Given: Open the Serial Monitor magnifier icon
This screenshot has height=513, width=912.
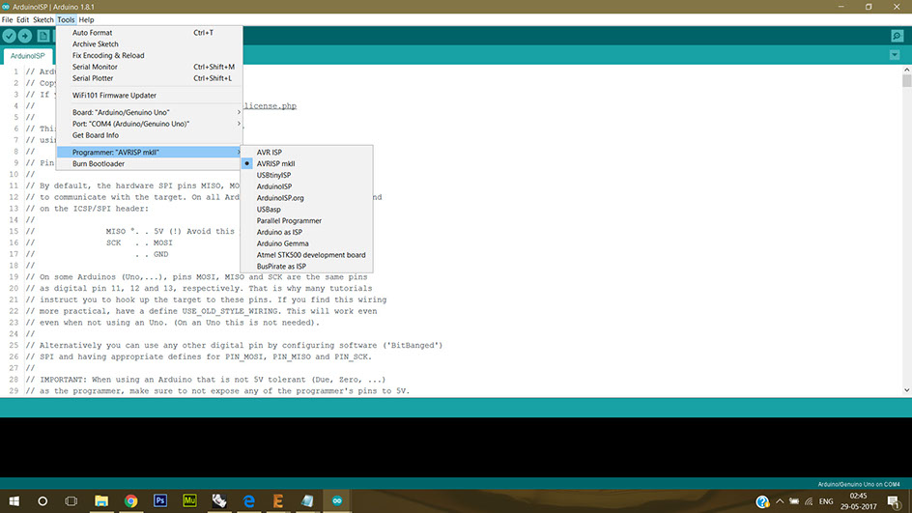Looking at the screenshot, I should coord(897,36).
